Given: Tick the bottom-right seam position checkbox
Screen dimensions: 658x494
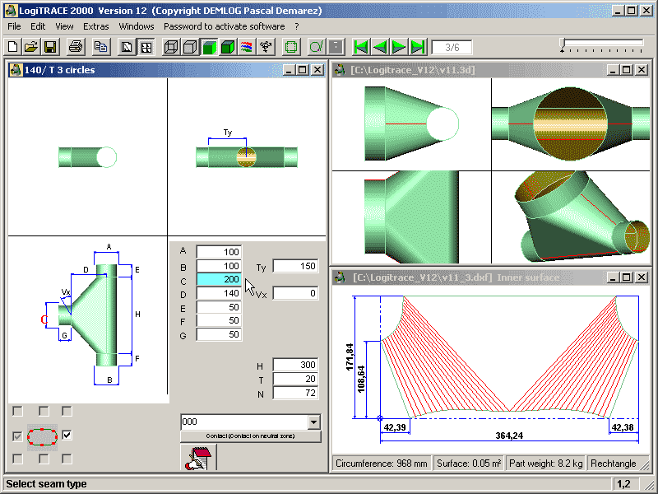Looking at the screenshot, I should (67, 459).
